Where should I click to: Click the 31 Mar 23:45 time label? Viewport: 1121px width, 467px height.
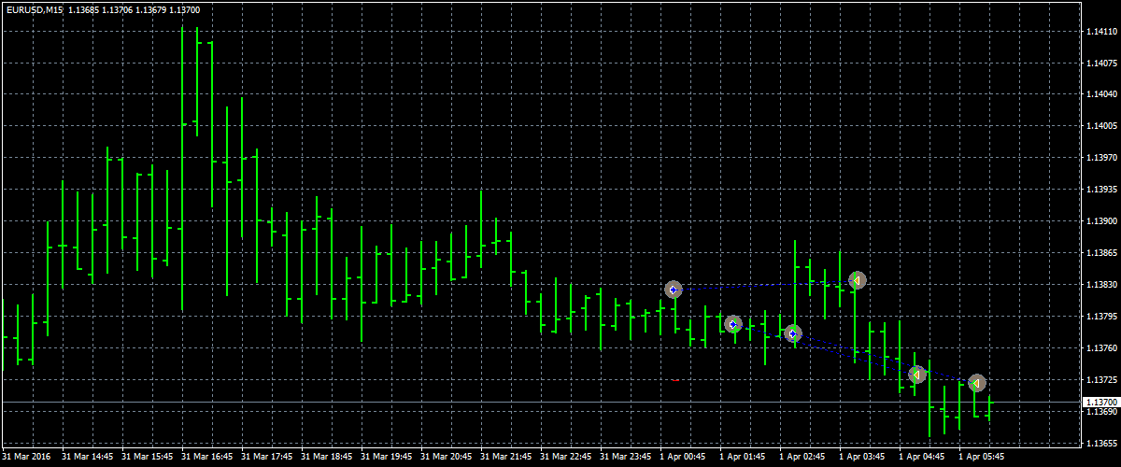626,458
